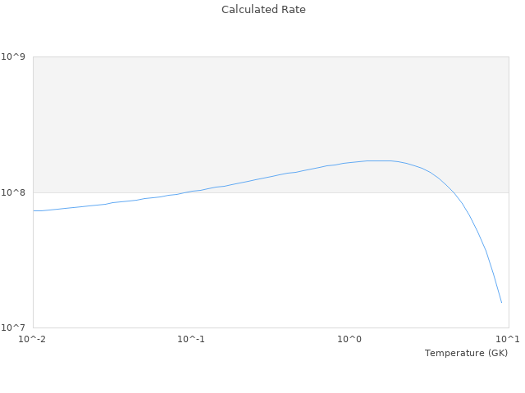This screenshot has width=525, height=393.
Task: Click the 10^-2 x-axis tick label
Action: click(x=33, y=340)
